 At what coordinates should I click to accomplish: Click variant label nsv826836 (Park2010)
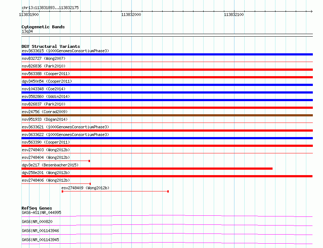[x=44, y=66]
